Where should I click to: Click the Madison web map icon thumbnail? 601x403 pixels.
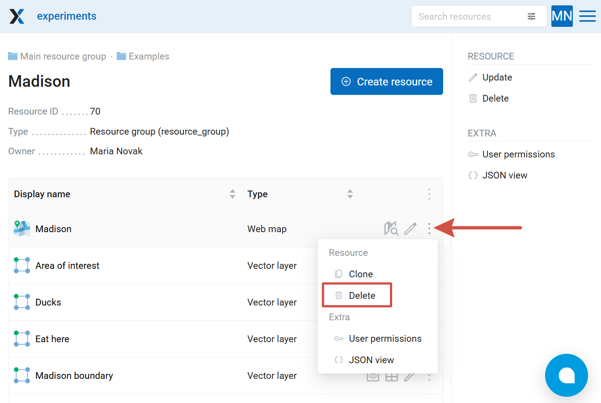[x=22, y=229]
